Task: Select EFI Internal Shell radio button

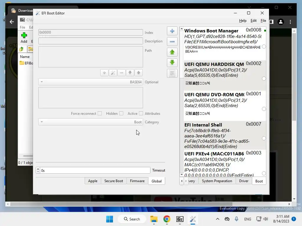Action: tap(264, 138)
